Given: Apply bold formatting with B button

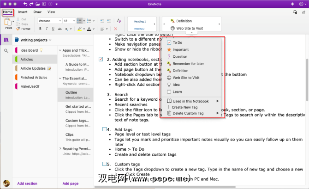Looking at the screenshot, I should (x=40, y=29).
